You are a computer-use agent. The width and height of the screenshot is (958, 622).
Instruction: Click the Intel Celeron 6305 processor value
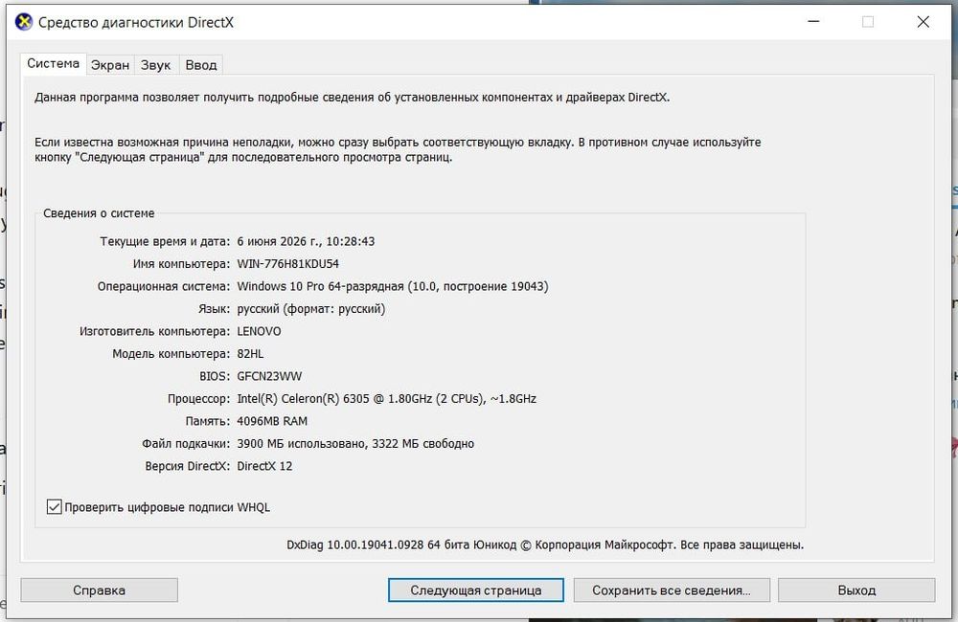[x=387, y=399]
